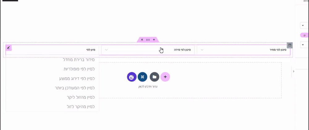Open the סינון לפי מידה dropdown

[148, 50]
